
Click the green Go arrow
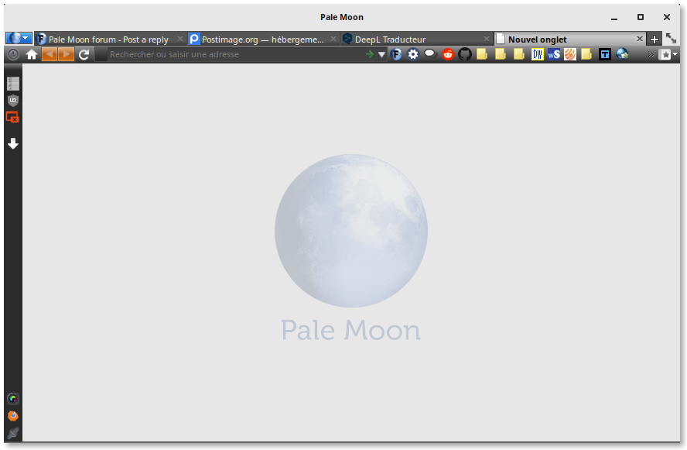[369, 54]
